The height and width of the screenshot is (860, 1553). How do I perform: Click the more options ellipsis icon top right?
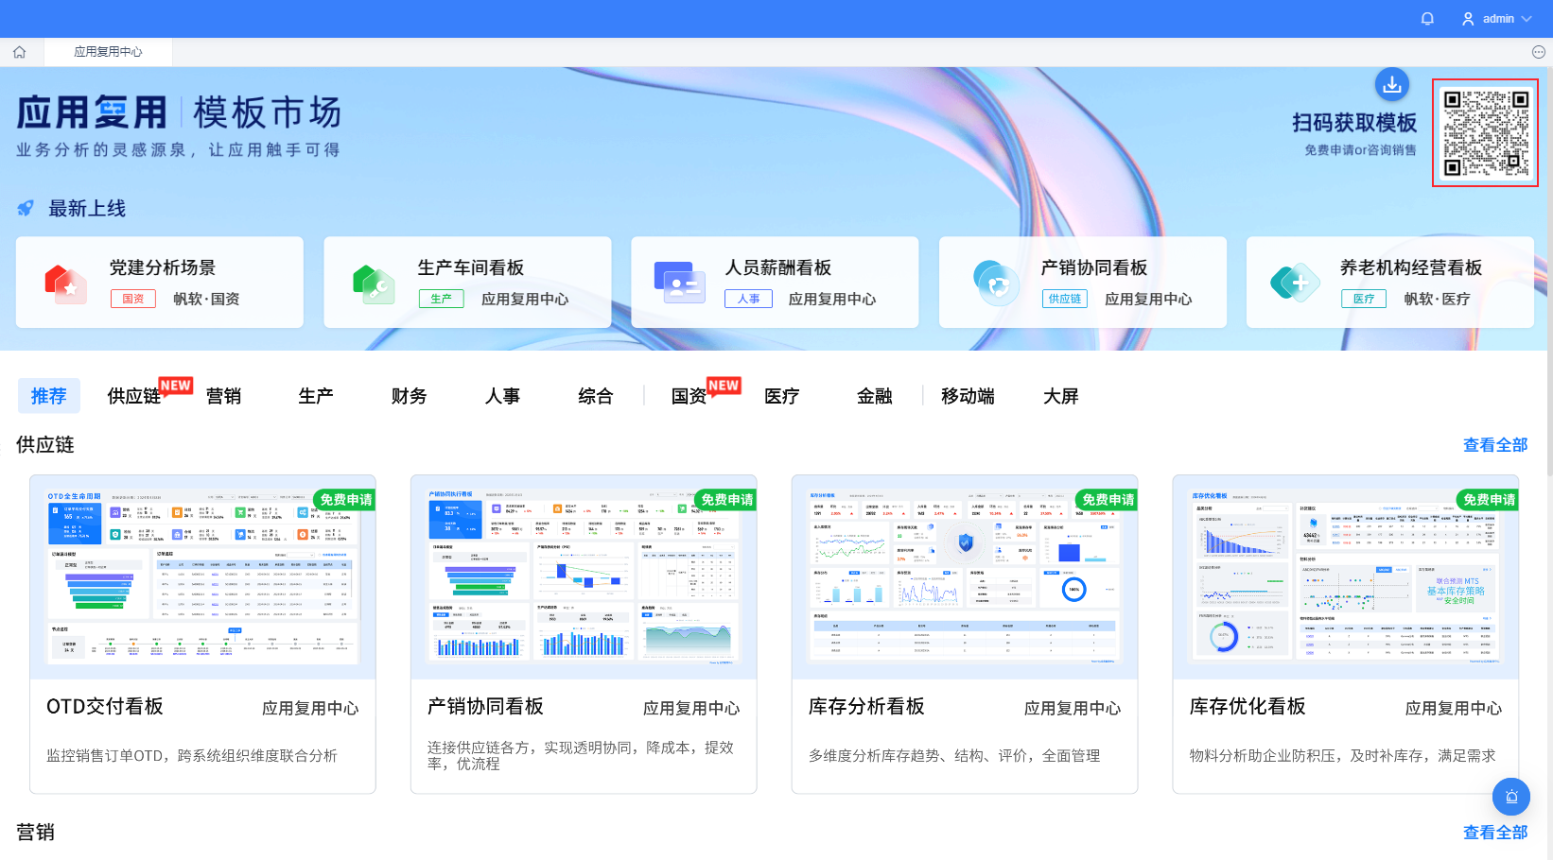point(1539,52)
